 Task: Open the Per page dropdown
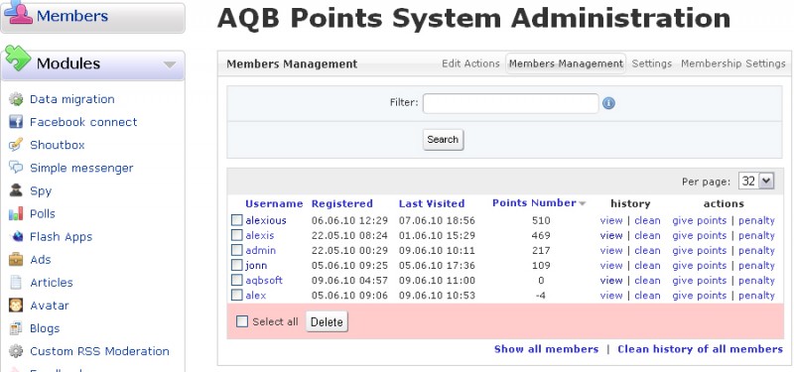tap(756, 182)
